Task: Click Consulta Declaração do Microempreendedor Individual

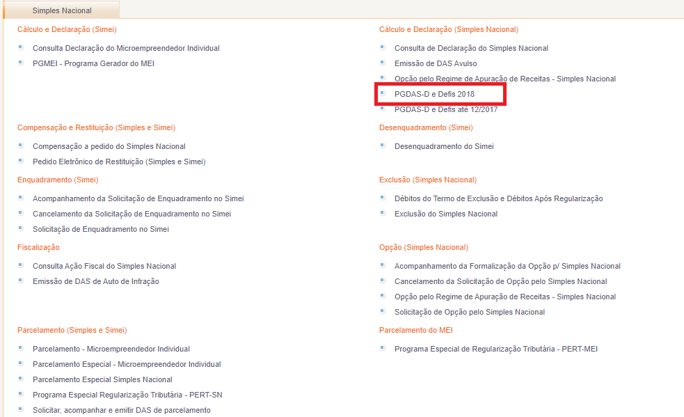Action: pos(126,48)
